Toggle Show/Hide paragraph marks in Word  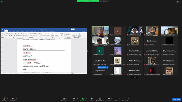pos(39,33)
